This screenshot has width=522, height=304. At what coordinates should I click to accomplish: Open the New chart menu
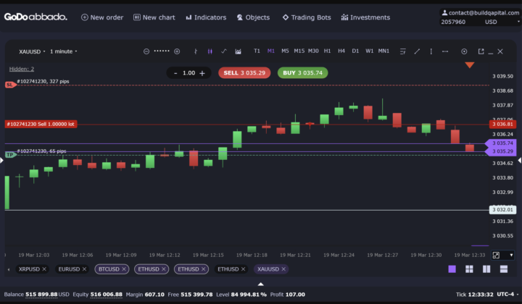(154, 17)
